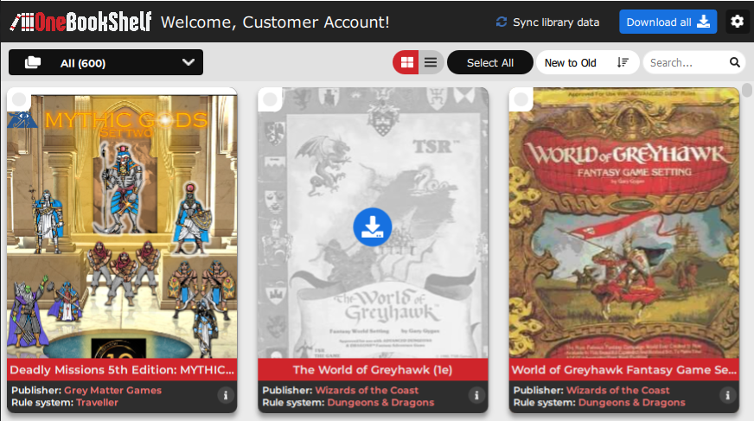This screenshot has height=421, width=754.
Task: Click the Sync library data icon
Action: [x=502, y=22]
